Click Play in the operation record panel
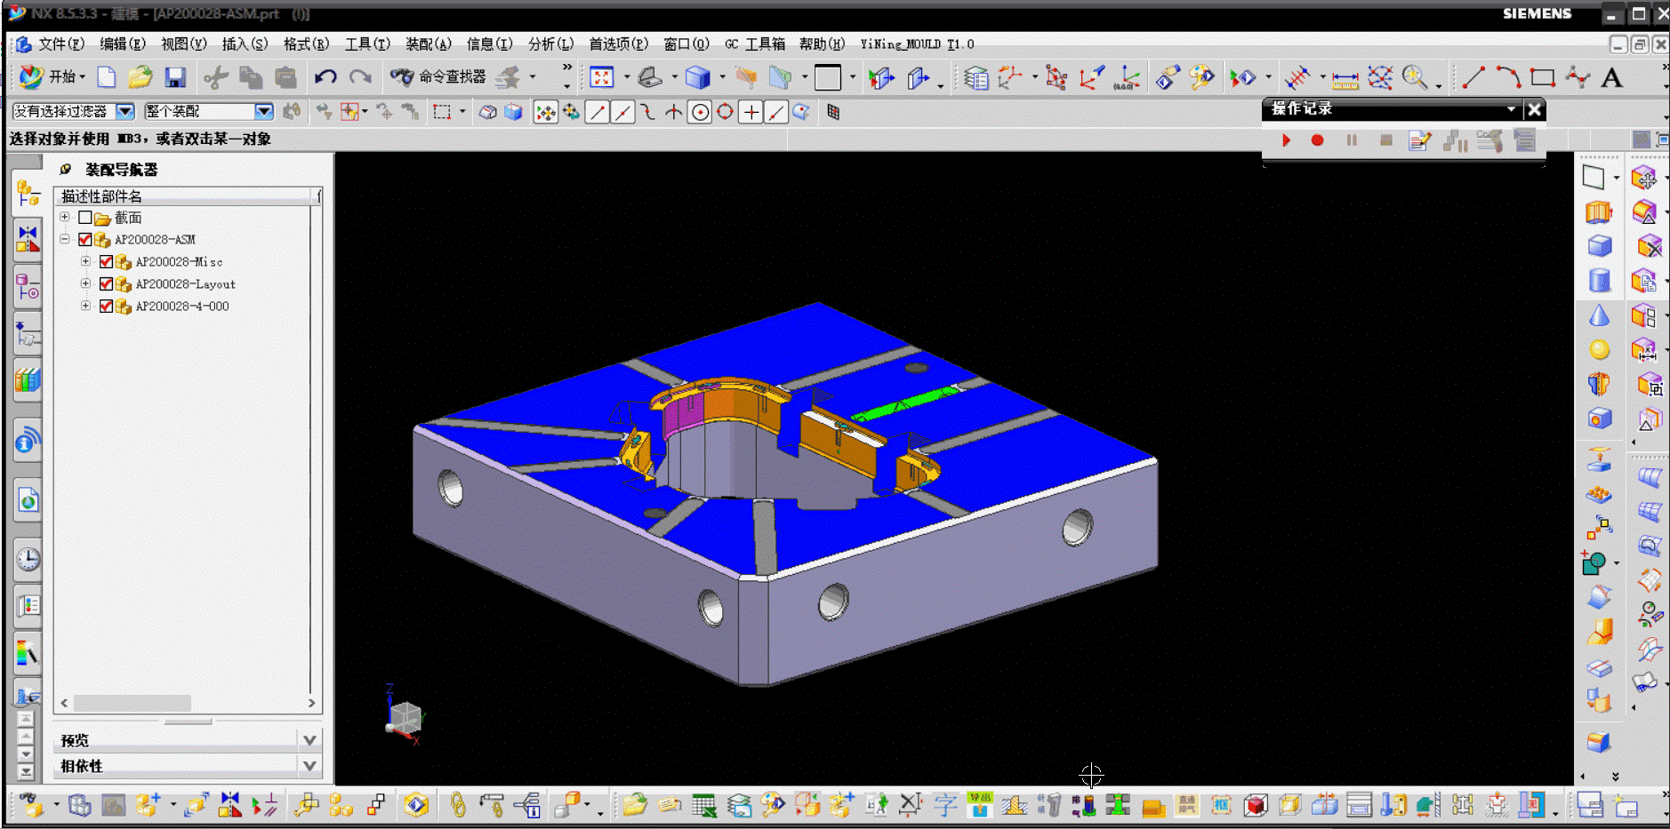 pyautogui.click(x=1286, y=140)
